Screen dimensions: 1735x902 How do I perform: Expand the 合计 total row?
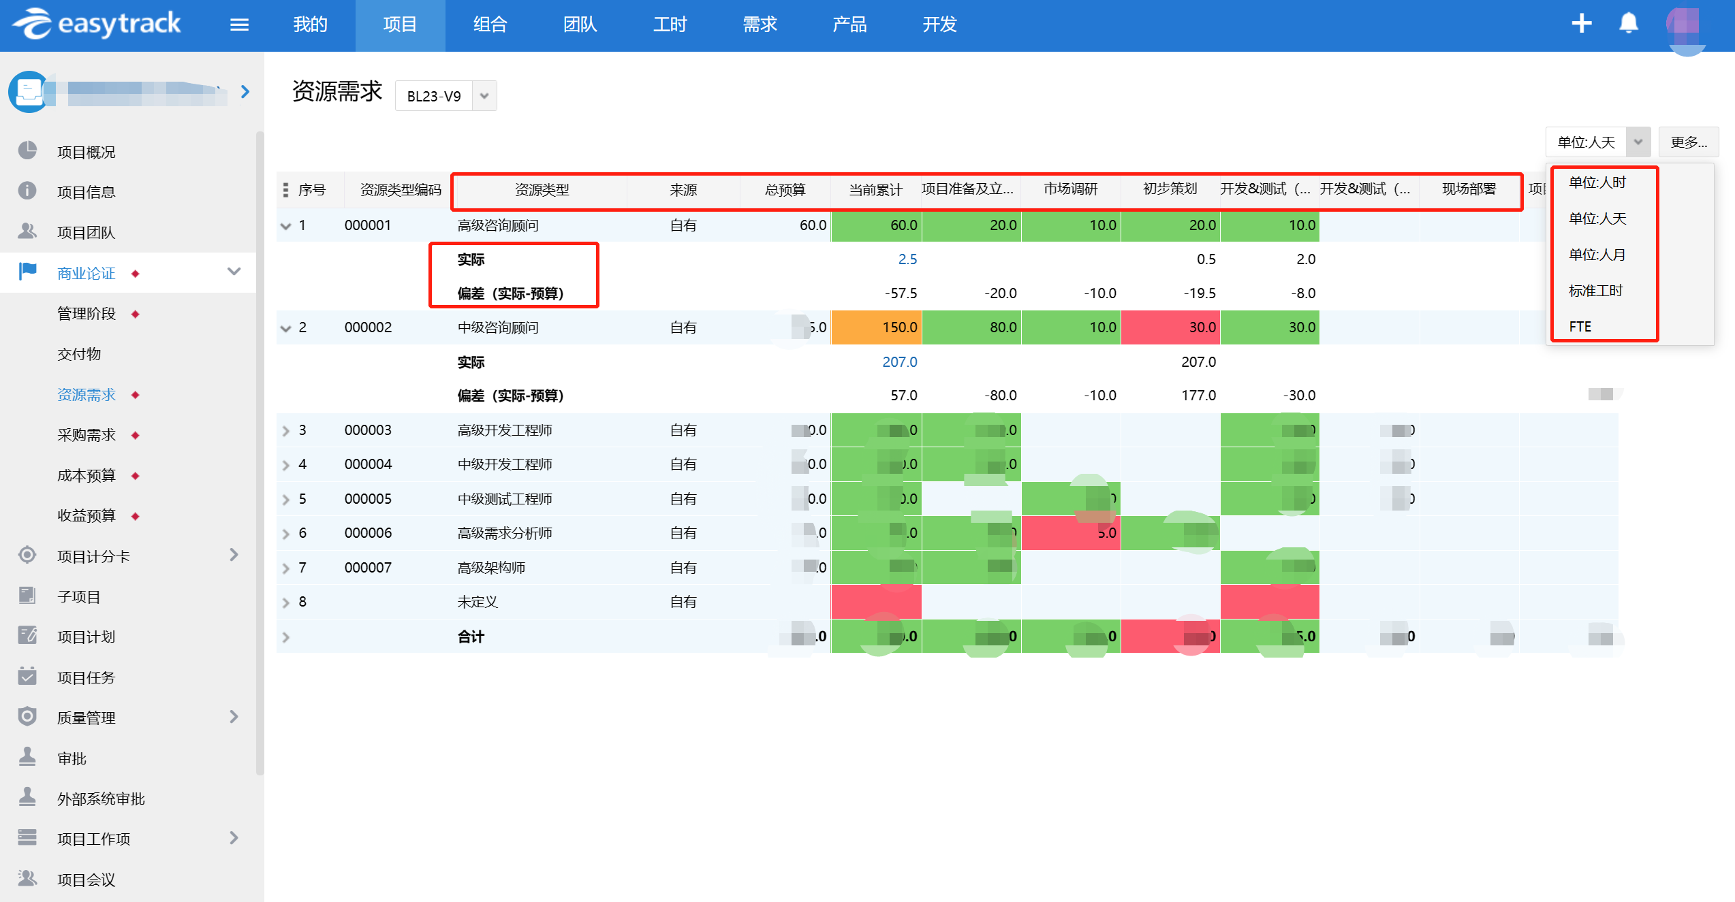pos(286,637)
